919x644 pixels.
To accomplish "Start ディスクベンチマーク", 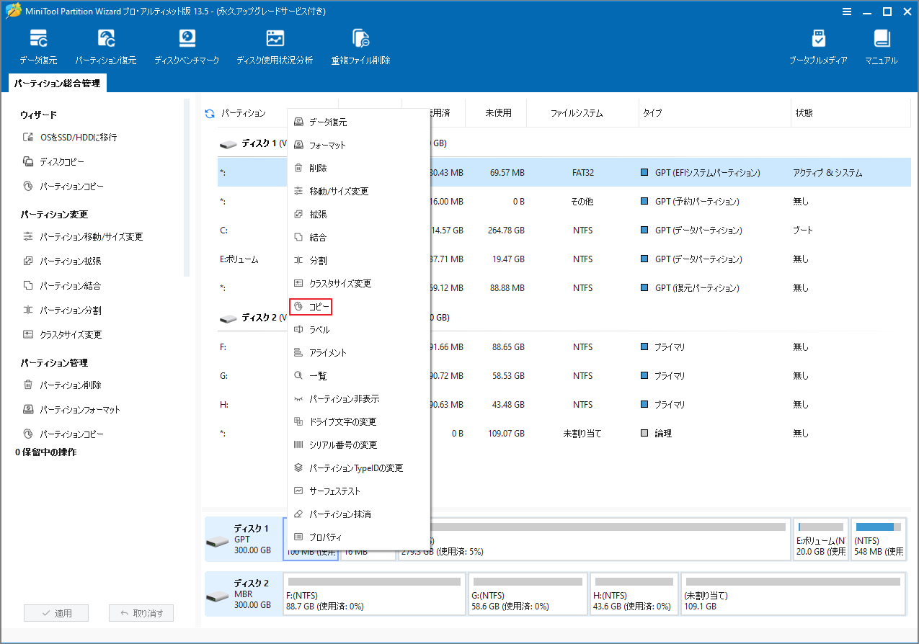I will (x=187, y=45).
